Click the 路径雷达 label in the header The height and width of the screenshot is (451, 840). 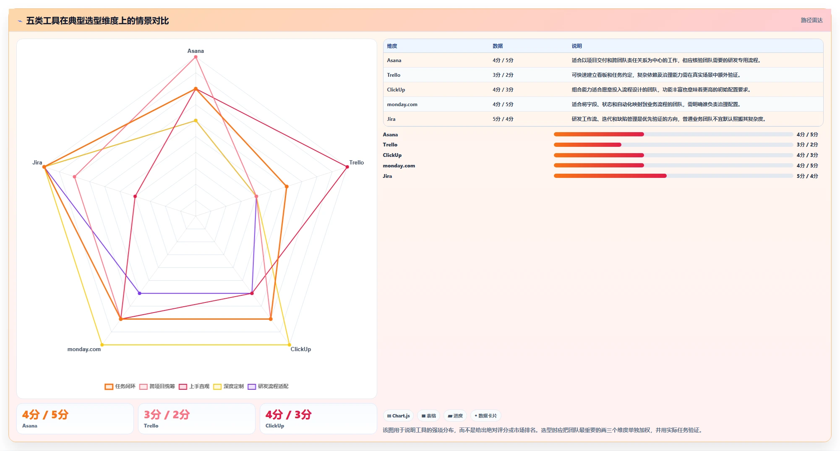coord(811,20)
